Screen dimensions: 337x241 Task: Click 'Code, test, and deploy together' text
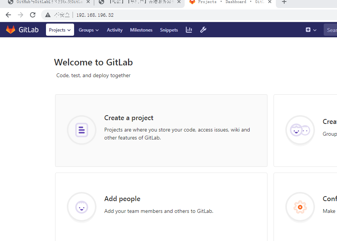tap(93, 76)
